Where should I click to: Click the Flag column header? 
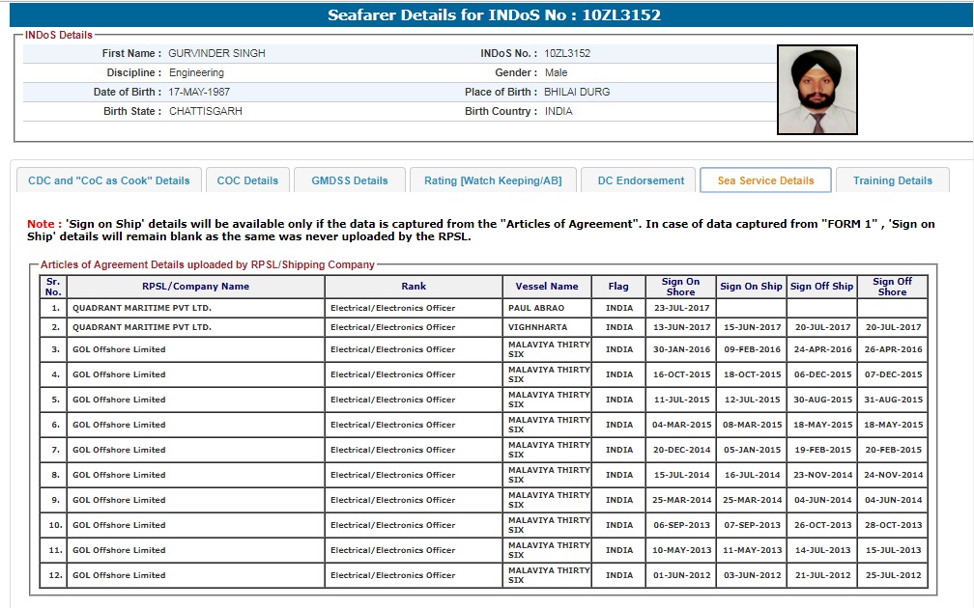pos(618,287)
